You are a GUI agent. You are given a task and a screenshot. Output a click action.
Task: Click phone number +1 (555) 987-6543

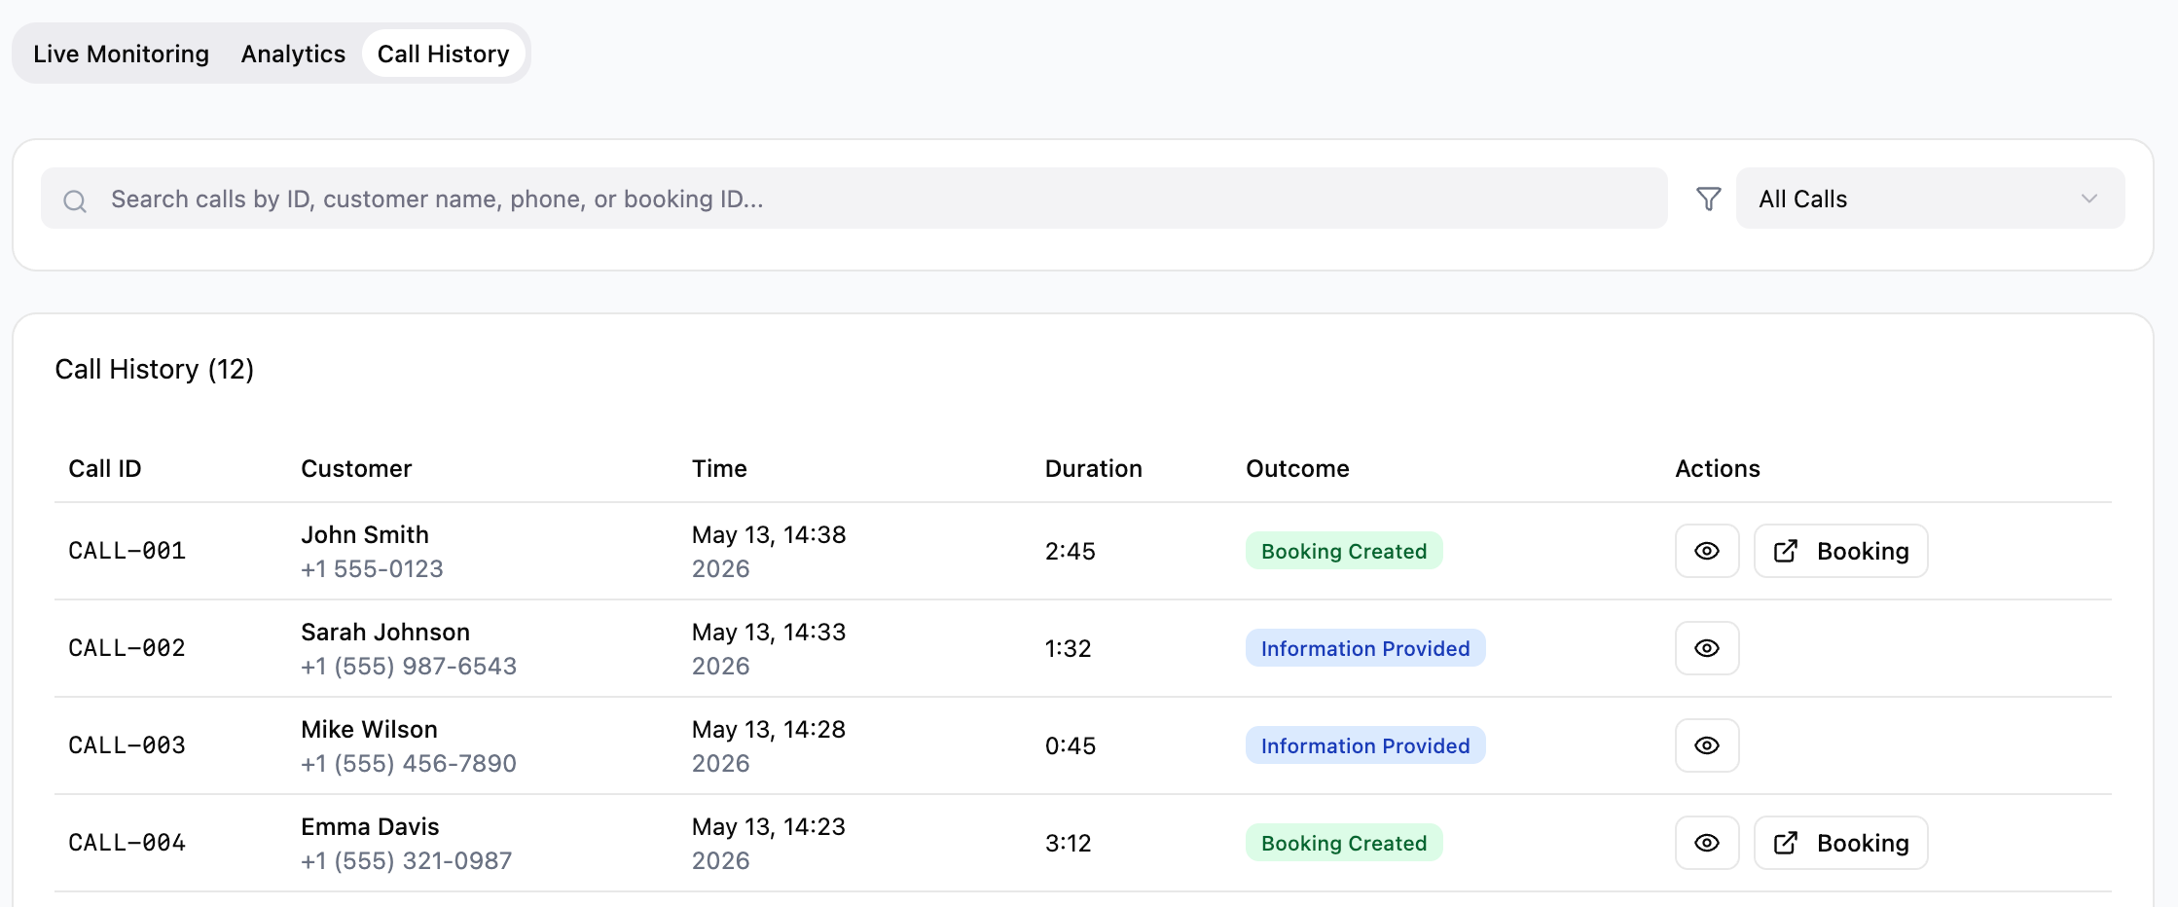(x=409, y=666)
